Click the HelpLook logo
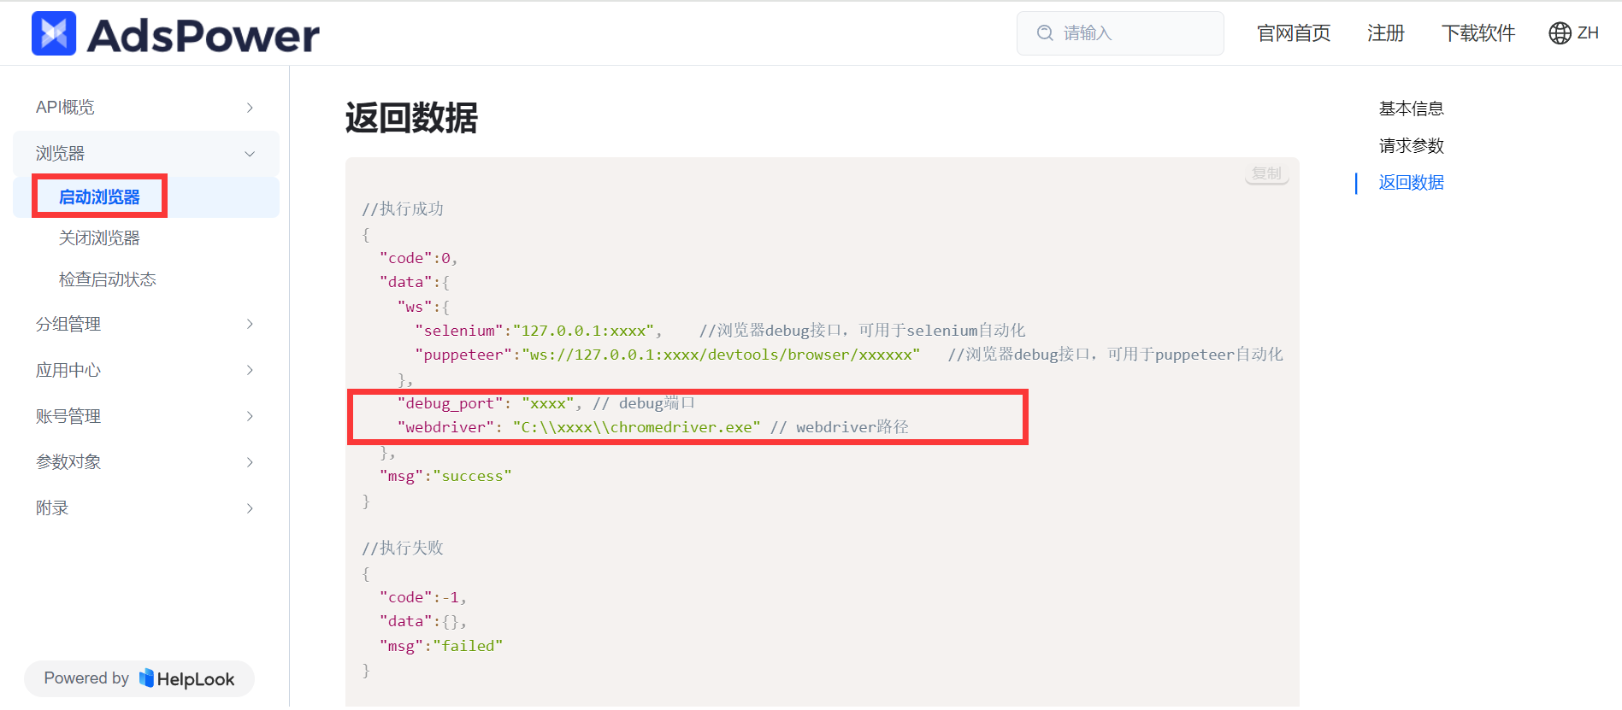The height and width of the screenshot is (710, 1622). point(186,678)
